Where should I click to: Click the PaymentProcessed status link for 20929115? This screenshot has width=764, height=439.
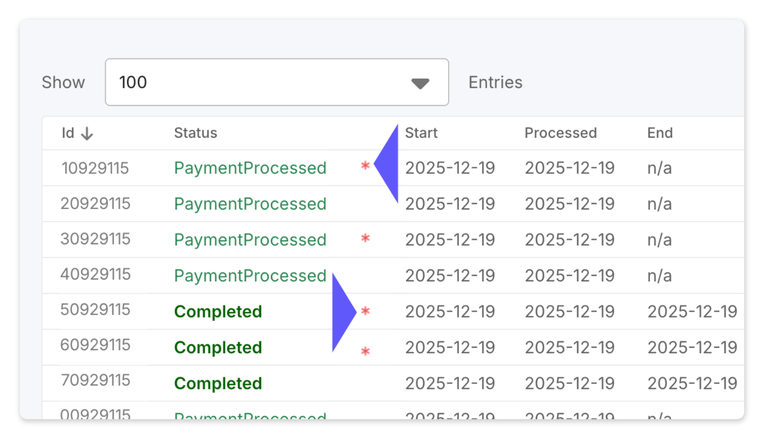[x=250, y=204]
